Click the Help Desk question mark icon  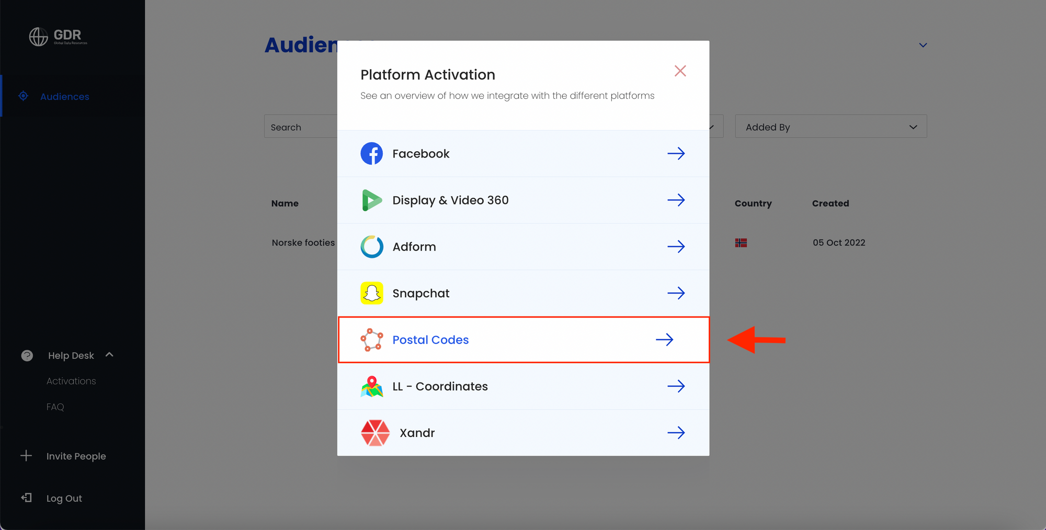27,356
